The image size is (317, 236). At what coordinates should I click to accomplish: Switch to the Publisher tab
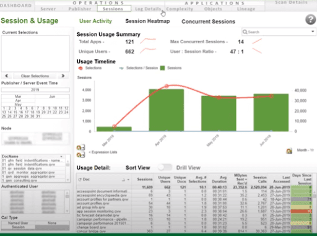tap(80, 9)
